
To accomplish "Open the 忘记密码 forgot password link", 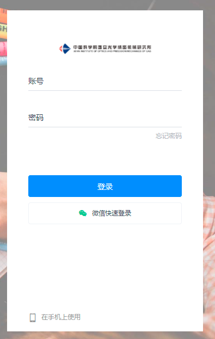I will coord(169,136).
